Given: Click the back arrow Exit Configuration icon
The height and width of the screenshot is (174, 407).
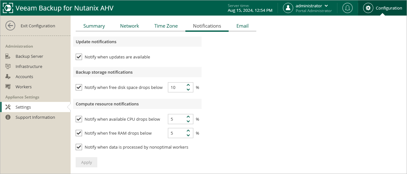Looking at the screenshot, I should [x=10, y=26].
